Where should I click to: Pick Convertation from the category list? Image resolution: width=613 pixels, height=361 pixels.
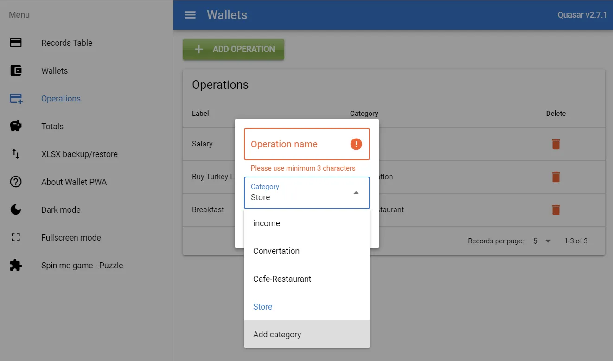276,251
